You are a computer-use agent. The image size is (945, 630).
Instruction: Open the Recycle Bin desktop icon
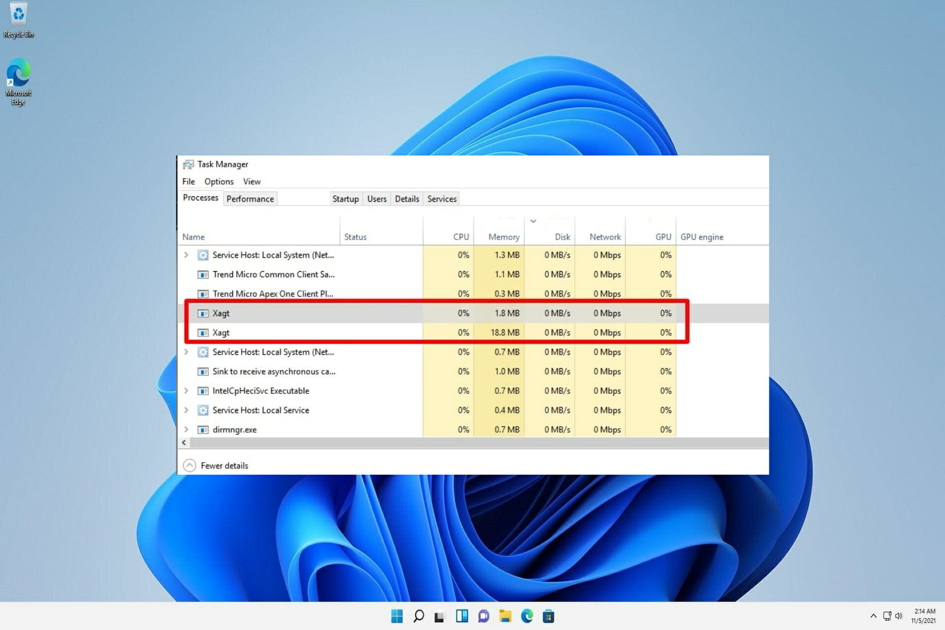18,20
